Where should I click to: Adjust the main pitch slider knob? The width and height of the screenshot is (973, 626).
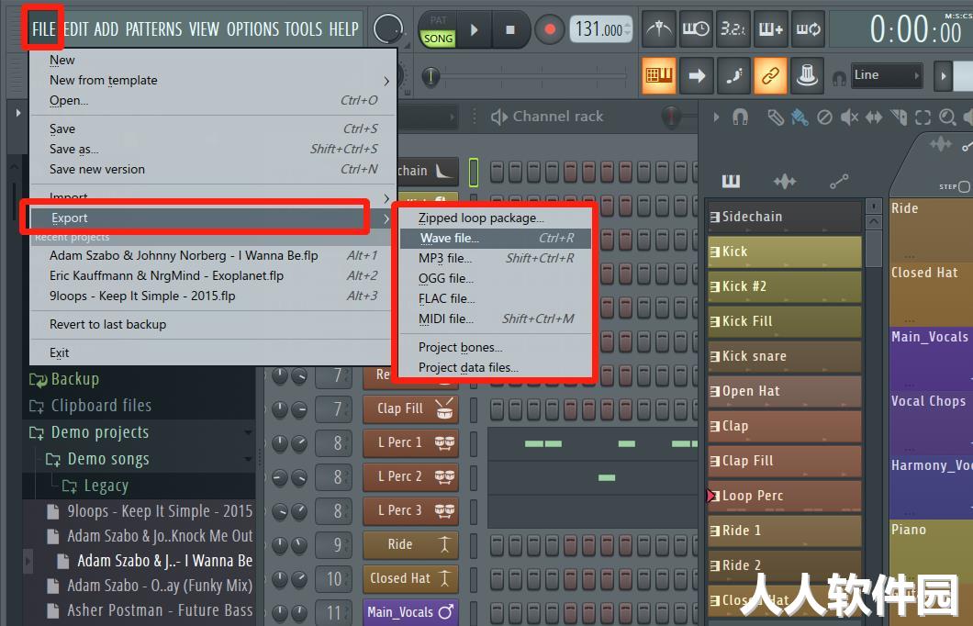[x=430, y=76]
